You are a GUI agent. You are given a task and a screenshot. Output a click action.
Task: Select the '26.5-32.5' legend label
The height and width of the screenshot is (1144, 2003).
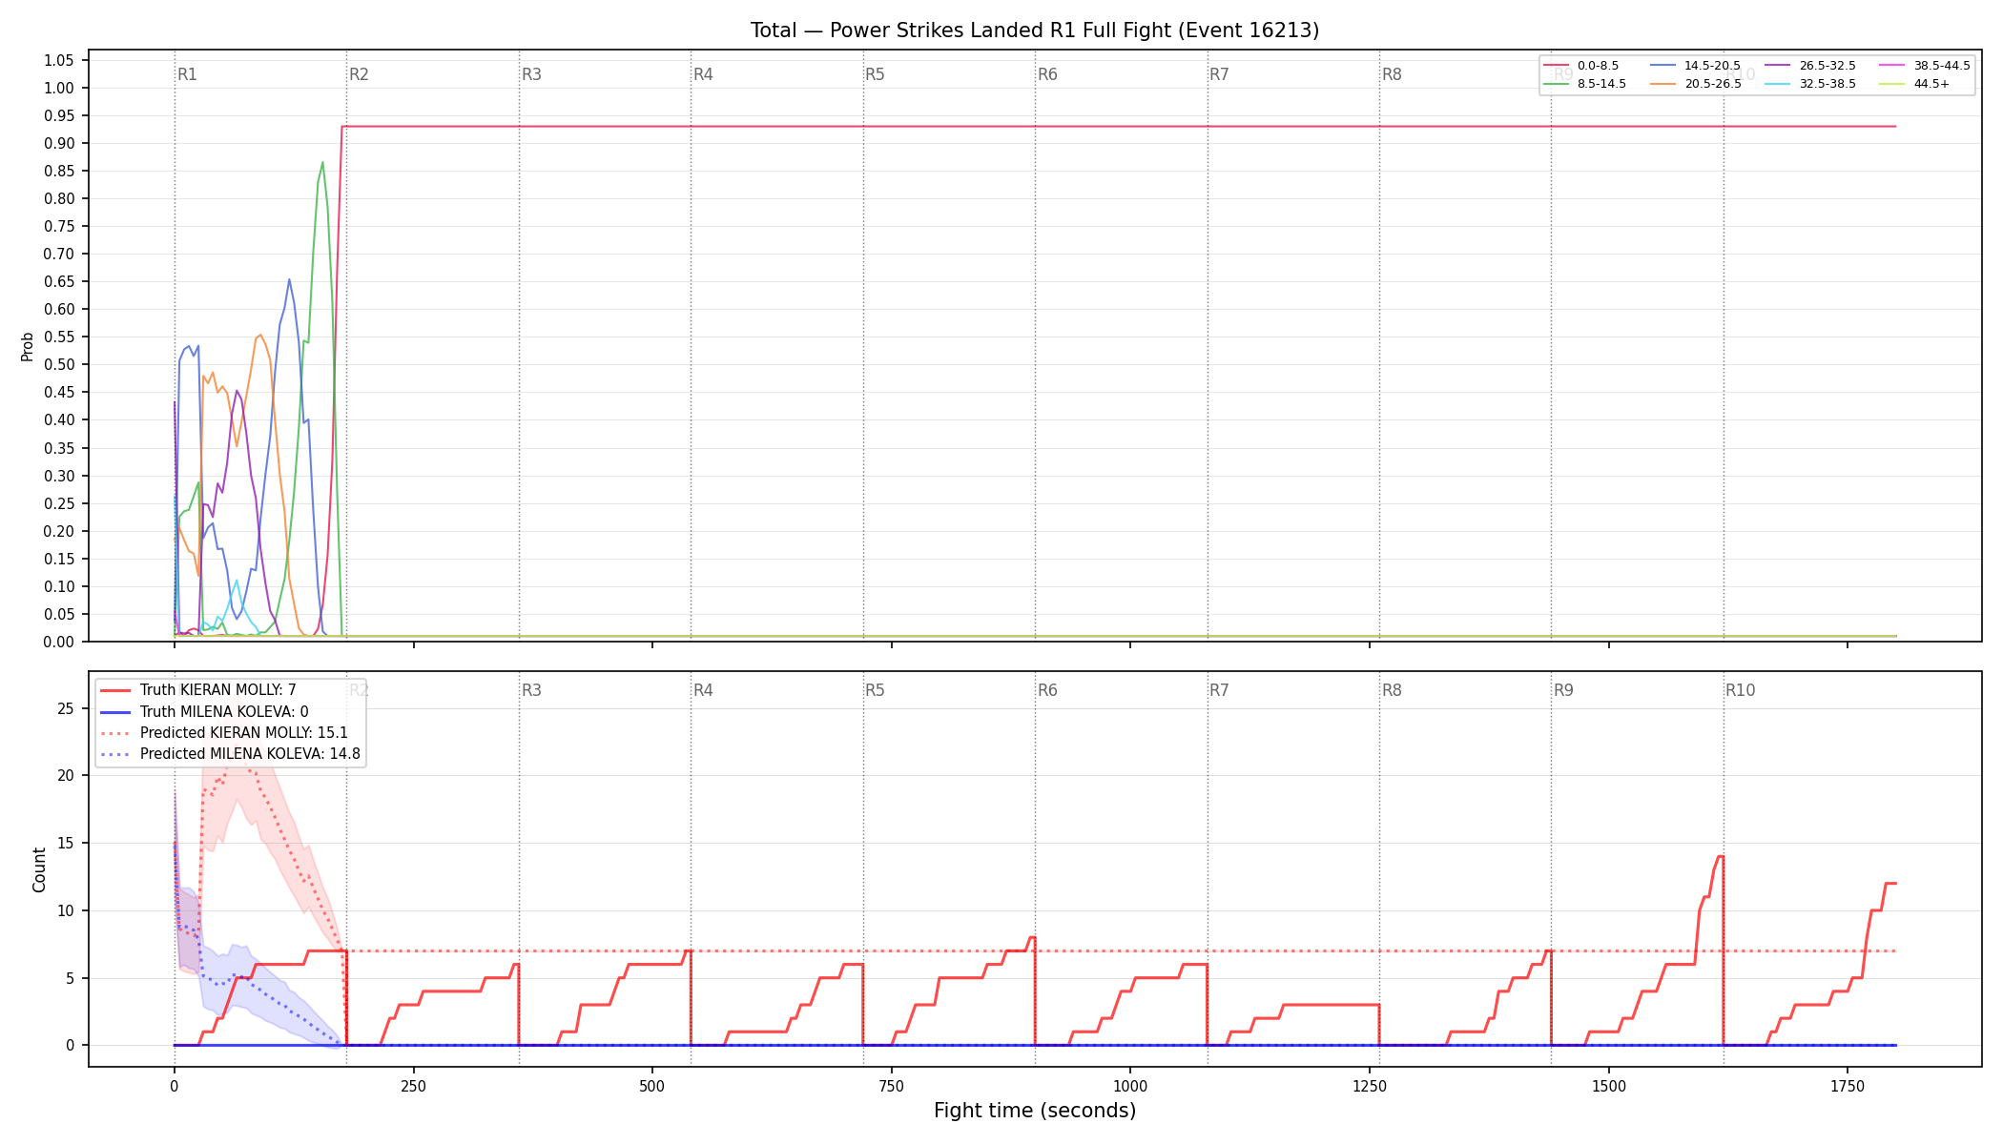pyautogui.click(x=1827, y=66)
